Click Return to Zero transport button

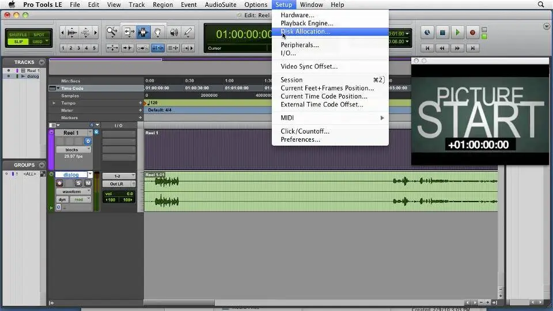pos(427,48)
